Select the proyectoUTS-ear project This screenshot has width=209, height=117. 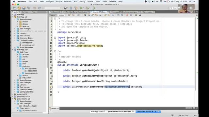pos(24,97)
